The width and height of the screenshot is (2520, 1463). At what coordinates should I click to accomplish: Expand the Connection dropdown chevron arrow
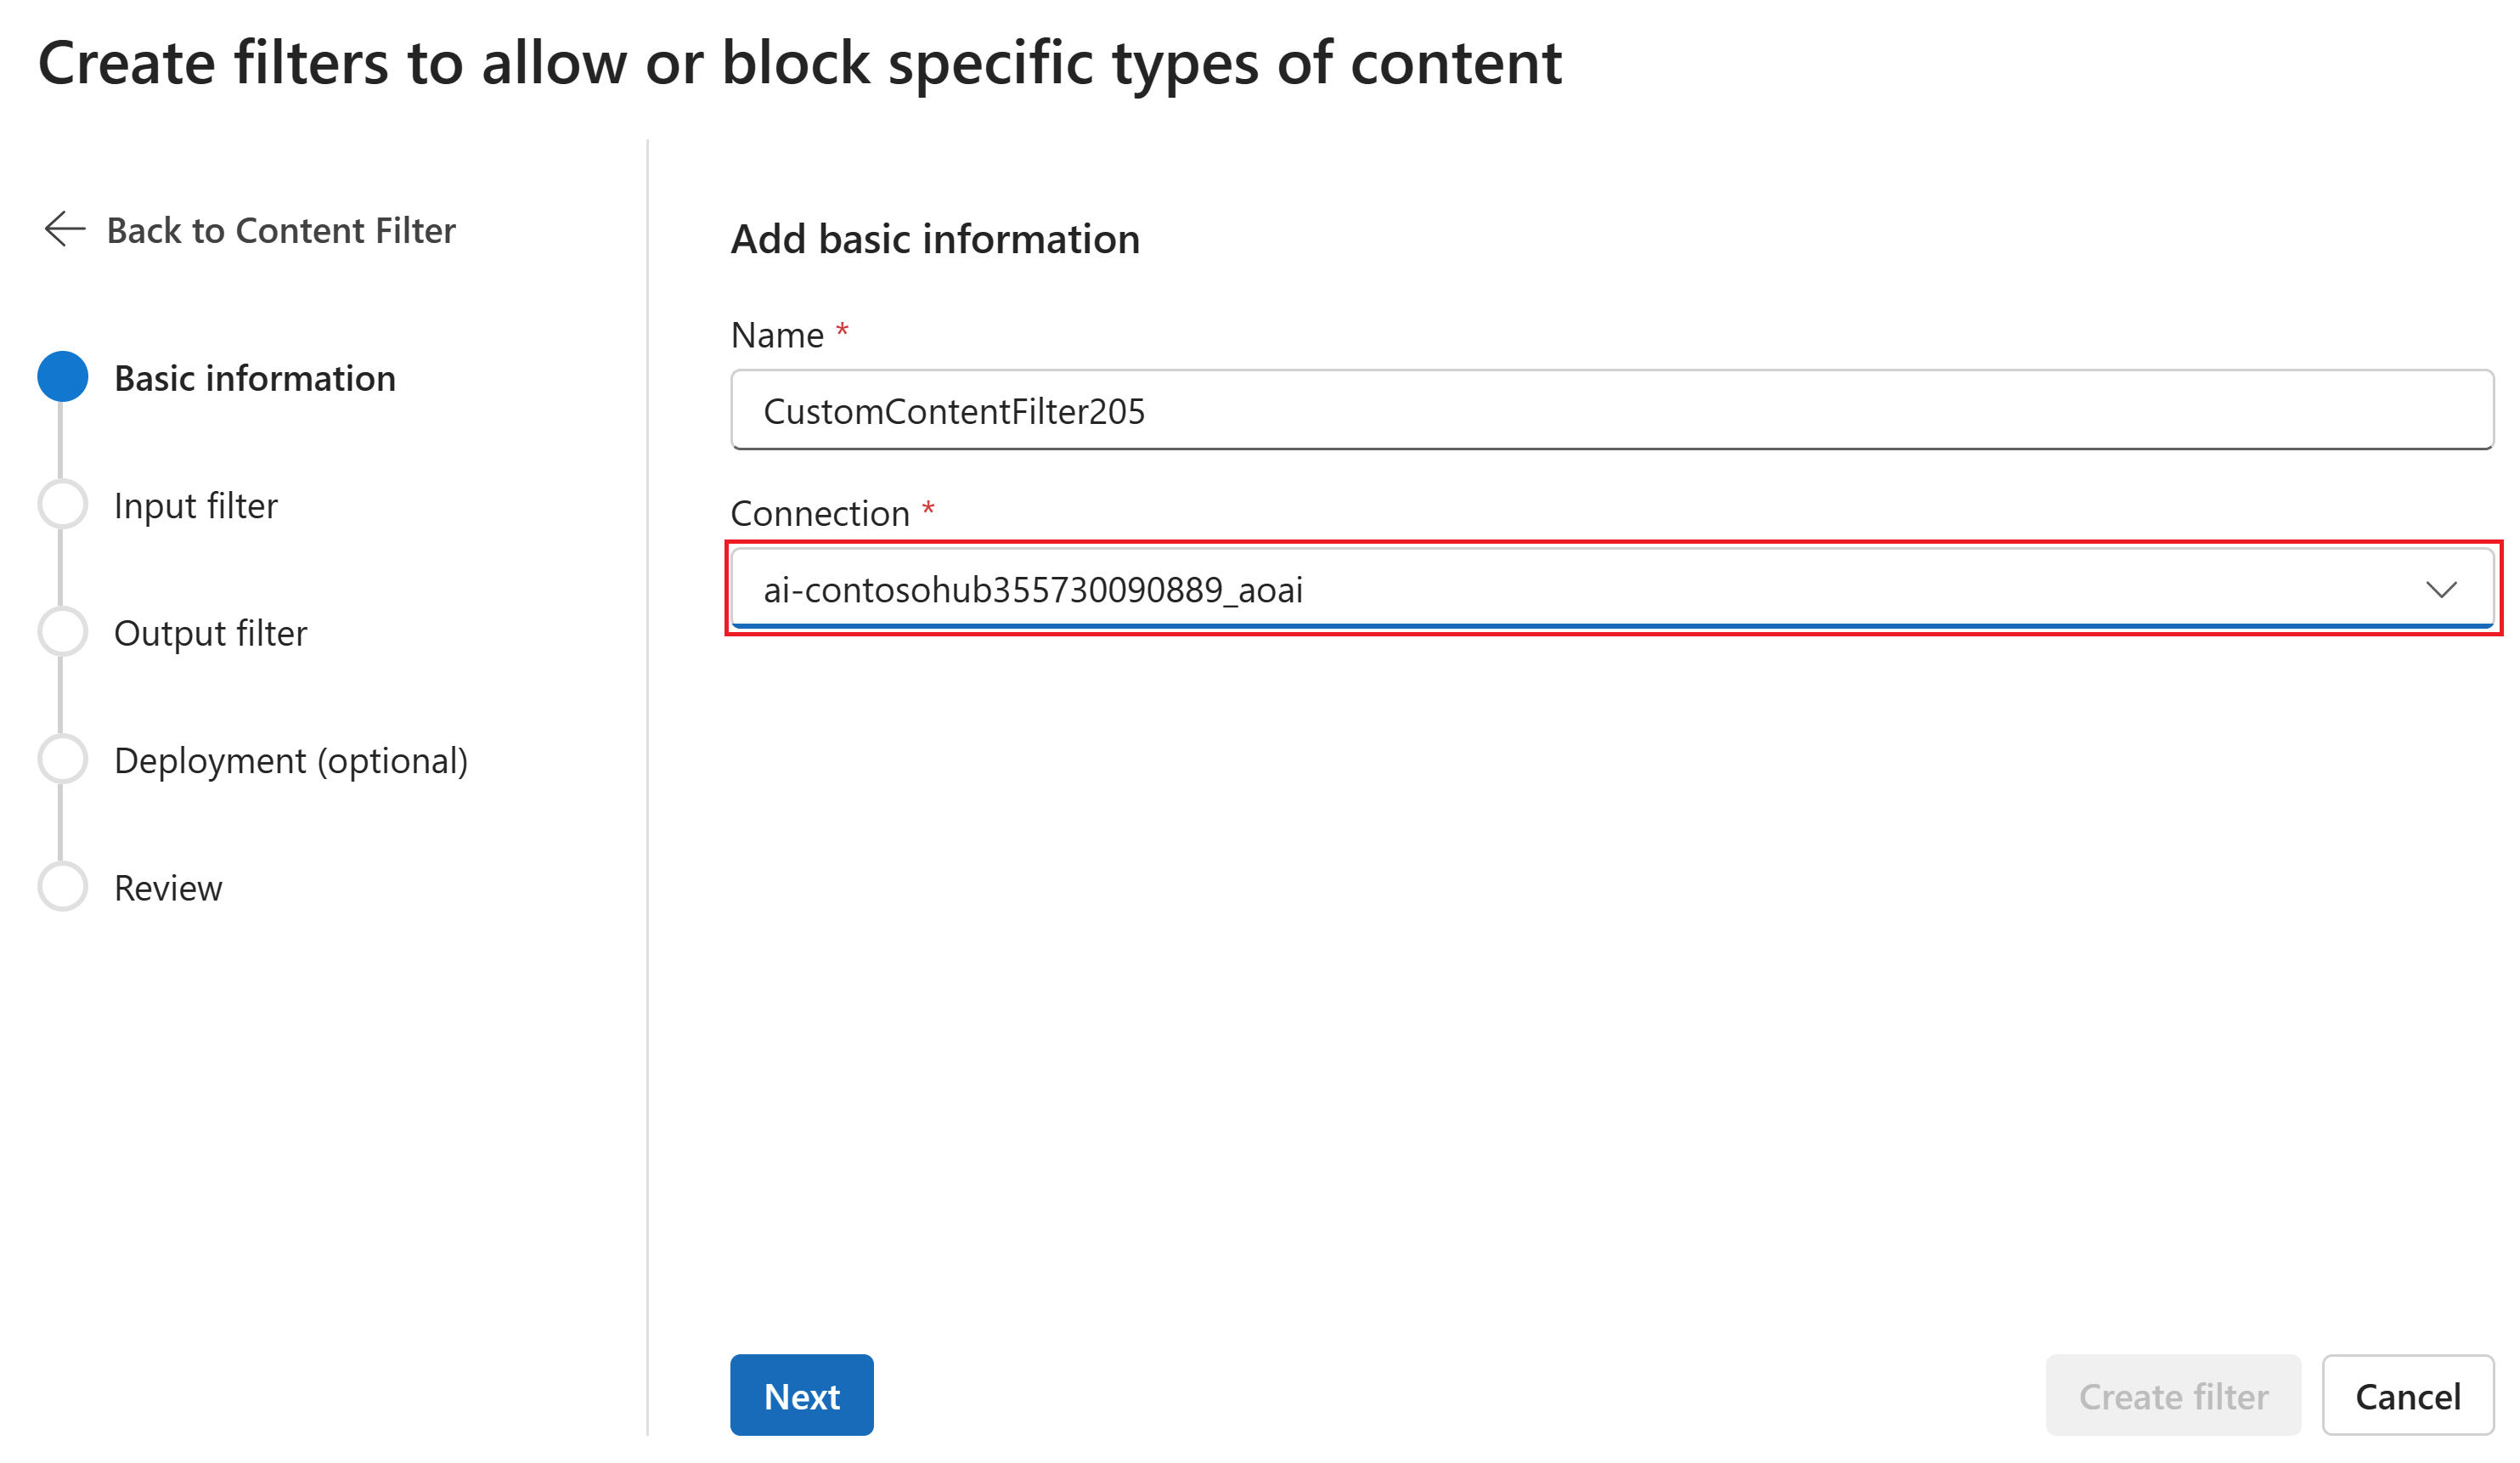(2441, 590)
